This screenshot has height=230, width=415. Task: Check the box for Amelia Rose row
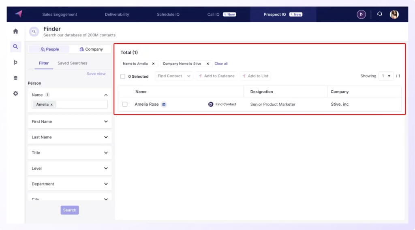point(125,104)
